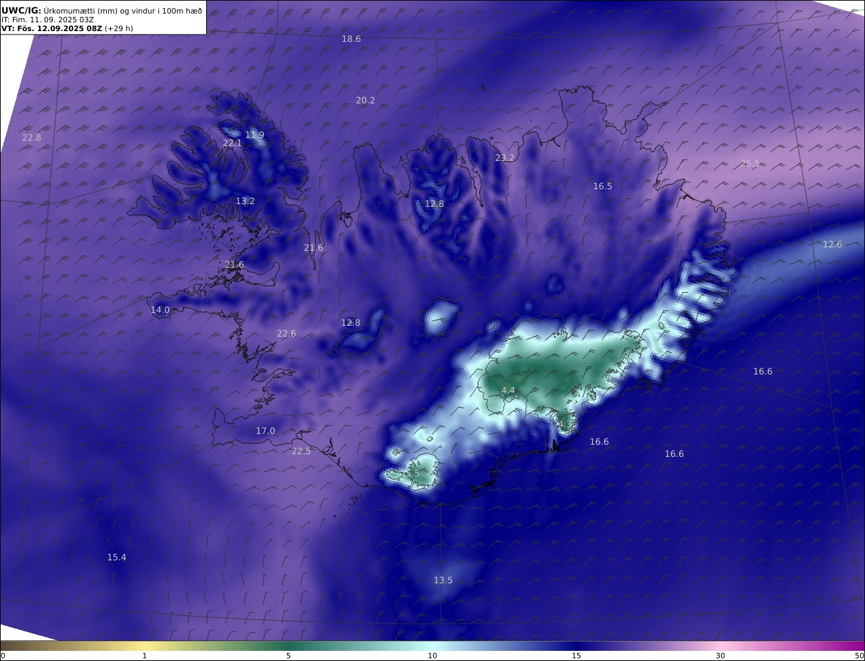
Task: Click the colorbar tick label 1
Action: point(144,656)
